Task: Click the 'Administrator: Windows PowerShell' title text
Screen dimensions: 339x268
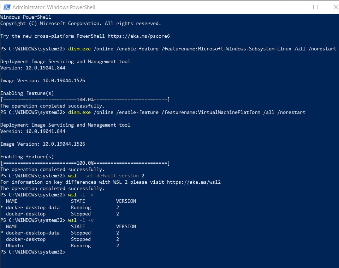Action: pyautogui.click(x=54, y=7)
